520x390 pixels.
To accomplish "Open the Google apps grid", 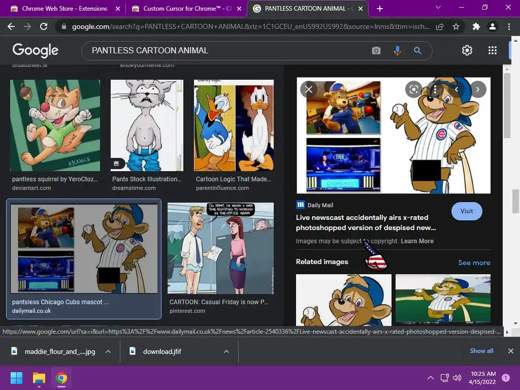I will pyautogui.click(x=493, y=50).
